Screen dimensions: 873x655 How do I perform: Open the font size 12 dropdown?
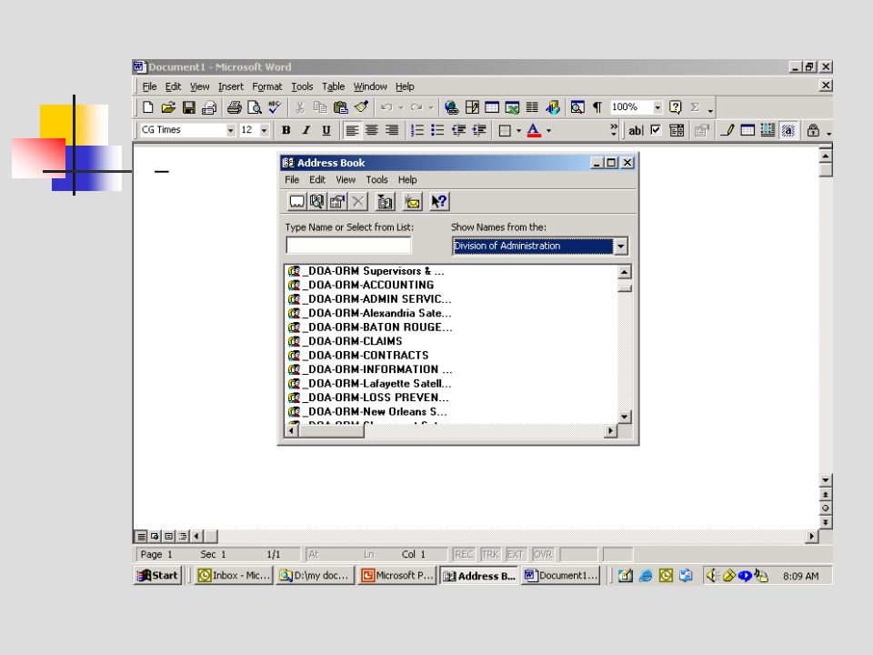coord(265,130)
